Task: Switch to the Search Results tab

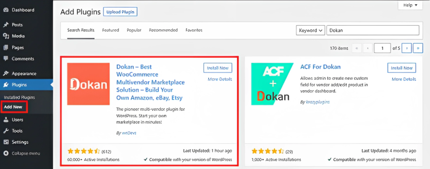Action: [81, 30]
